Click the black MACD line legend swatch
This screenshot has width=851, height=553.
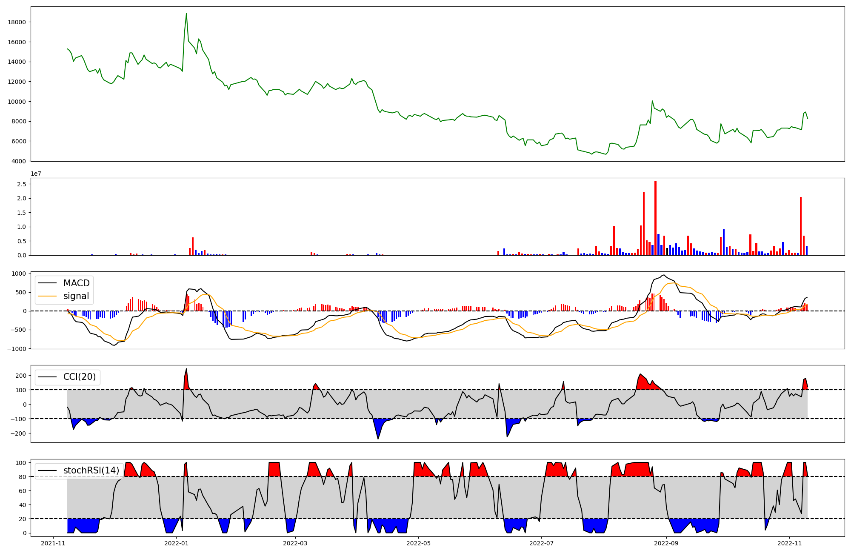[x=47, y=284]
